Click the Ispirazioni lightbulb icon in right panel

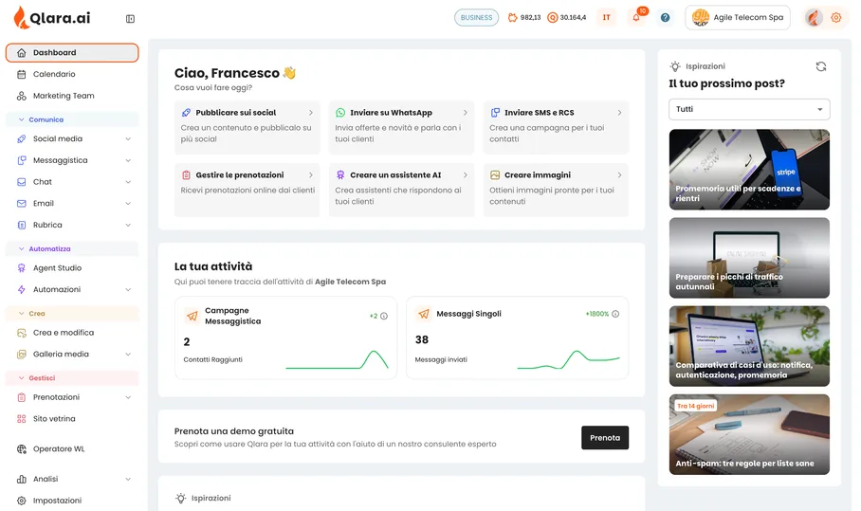675,66
